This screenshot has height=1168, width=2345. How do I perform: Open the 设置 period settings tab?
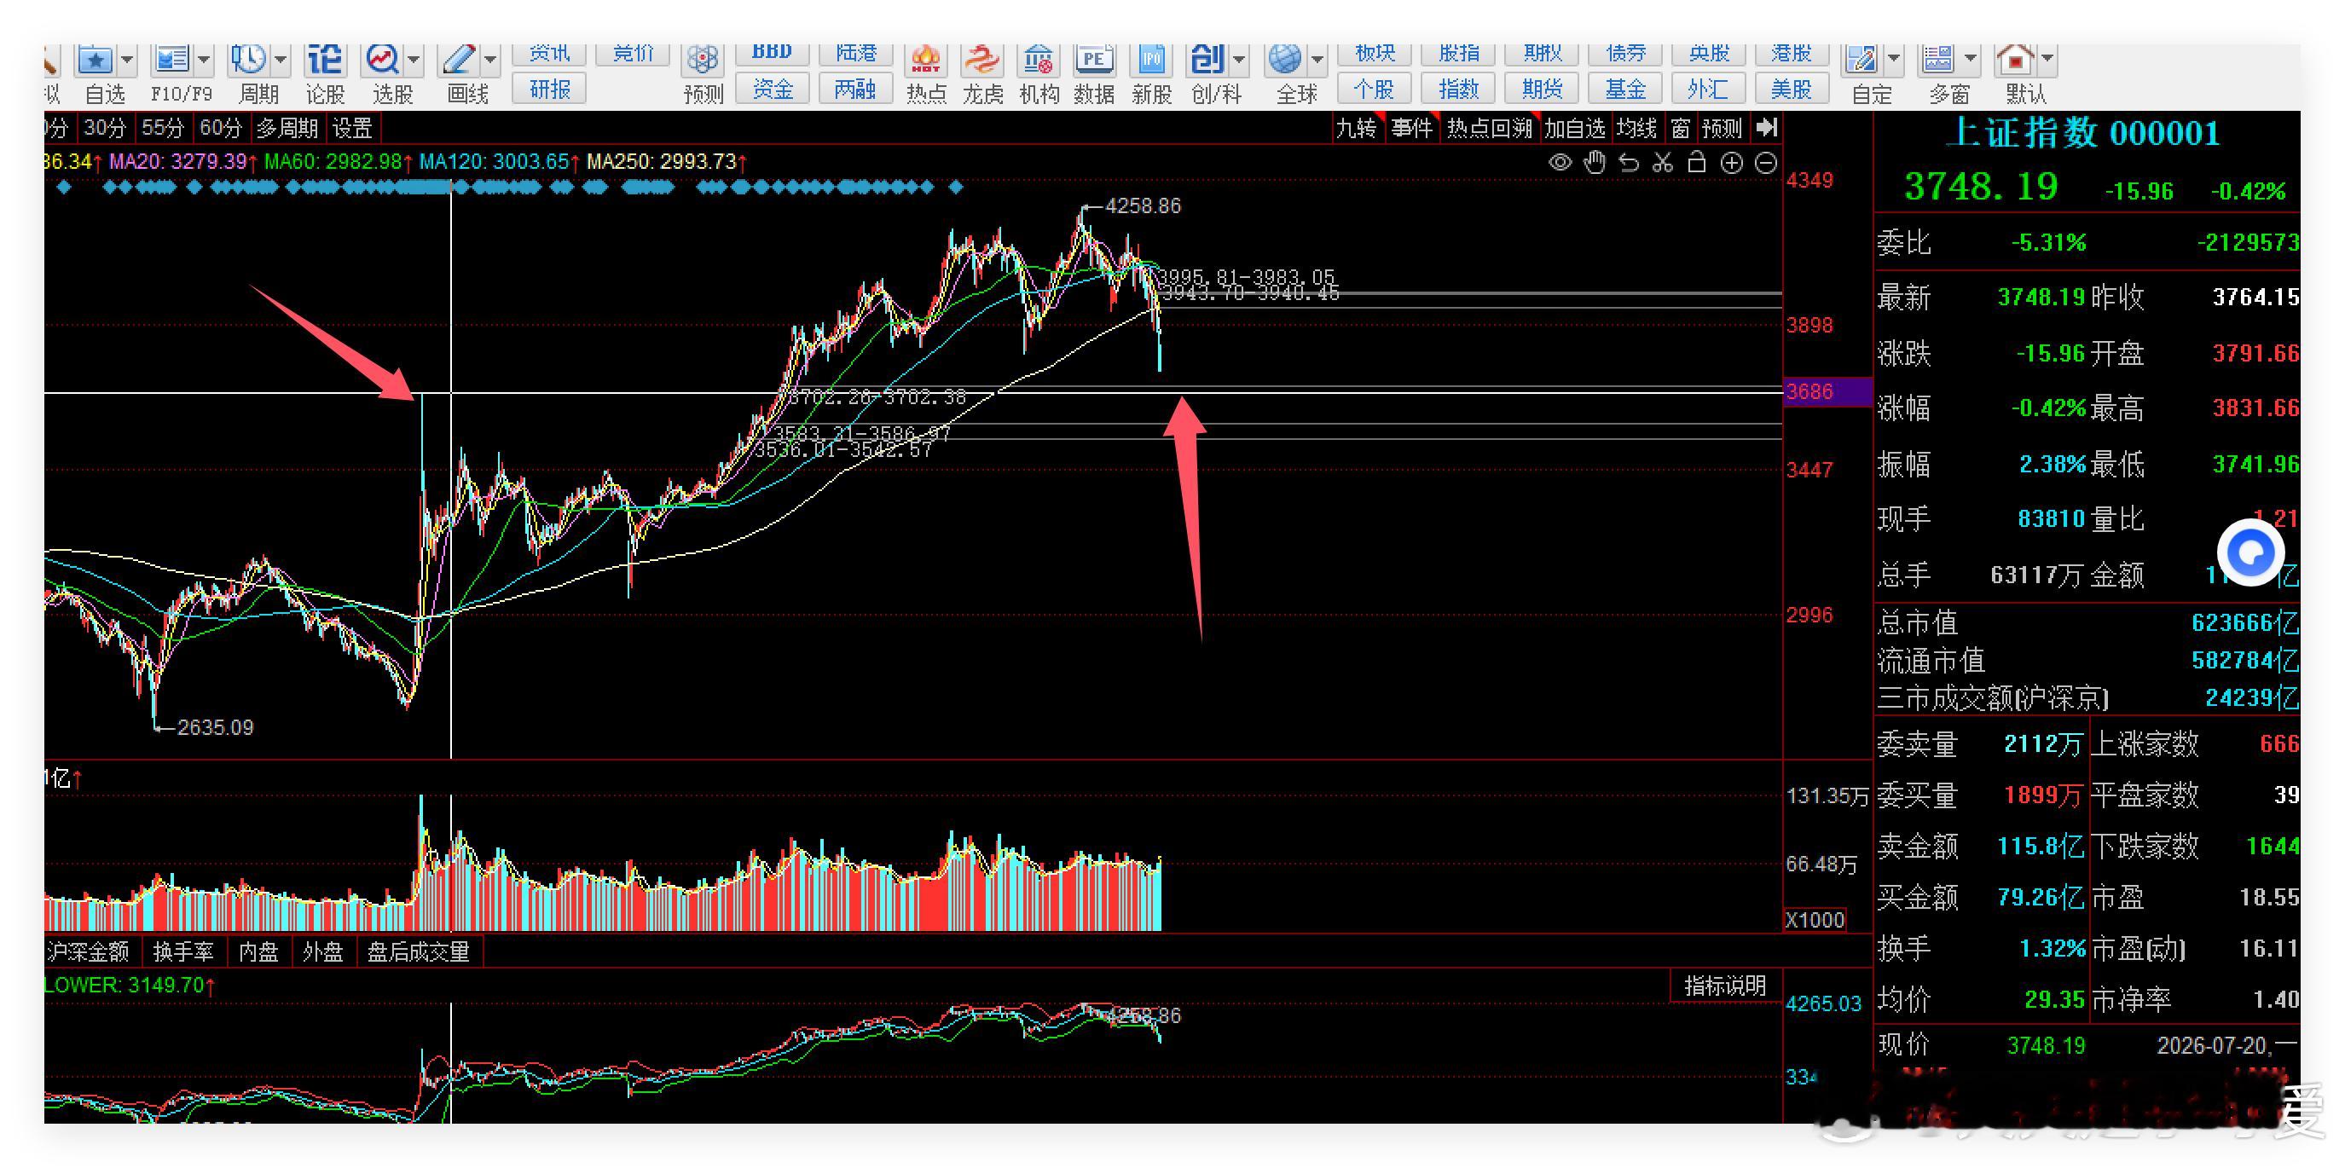[352, 129]
